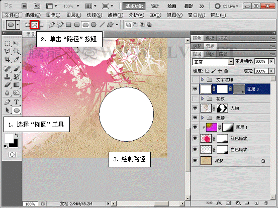Click the foreground color swatch
This screenshot has width=278, height=208.
(x=9, y=138)
